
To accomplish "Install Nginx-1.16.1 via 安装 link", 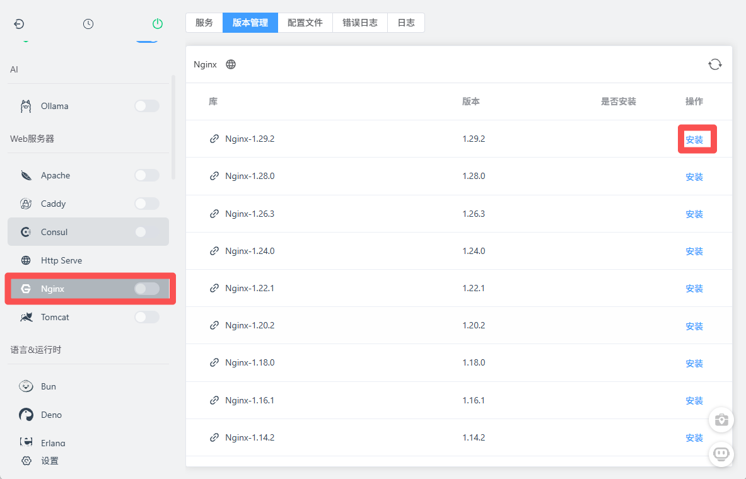I will coord(694,400).
